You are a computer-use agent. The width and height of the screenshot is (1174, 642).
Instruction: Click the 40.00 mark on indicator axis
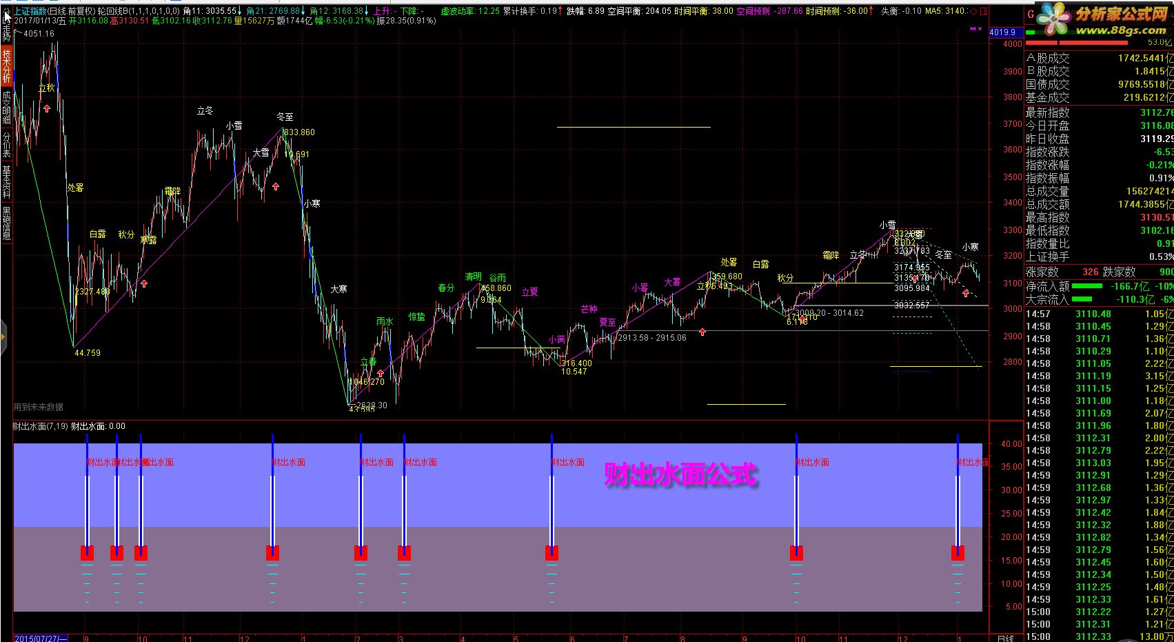[1012, 444]
